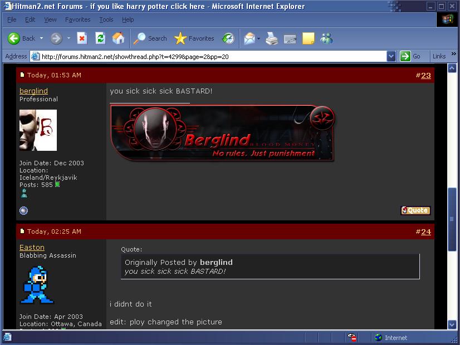Viewport: 460px width, 345px height.
Task: Click 'edit: ploy changed the picture' text
Action: [166, 322]
